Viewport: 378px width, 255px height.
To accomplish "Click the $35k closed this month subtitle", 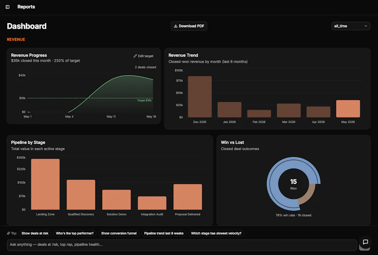I will pyautogui.click(x=45, y=61).
